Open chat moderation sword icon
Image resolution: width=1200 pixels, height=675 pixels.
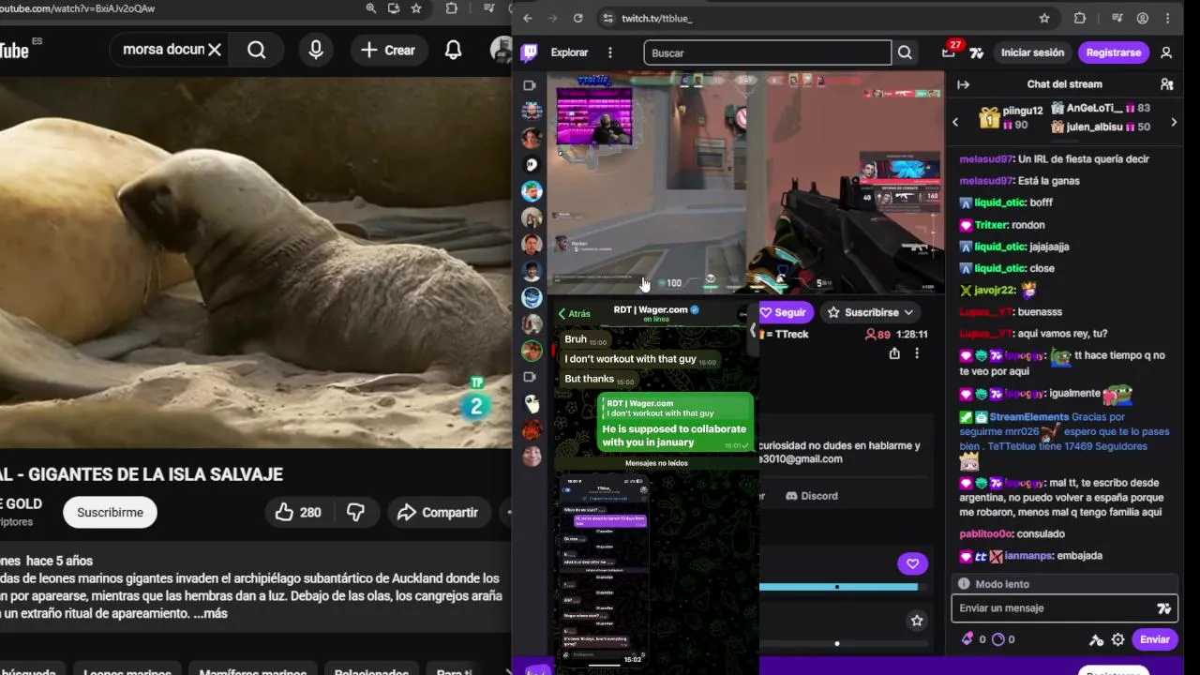[x=1096, y=640]
